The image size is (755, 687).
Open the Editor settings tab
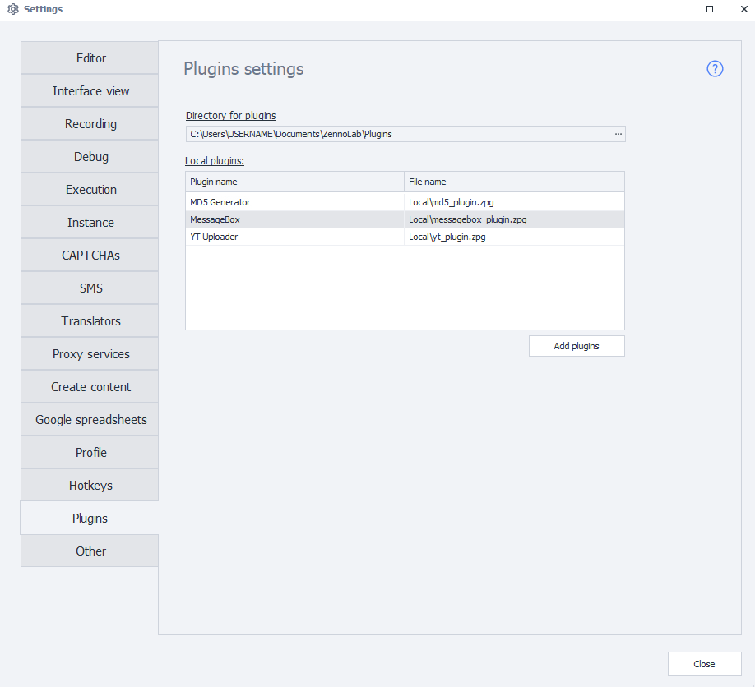[x=90, y=58]
